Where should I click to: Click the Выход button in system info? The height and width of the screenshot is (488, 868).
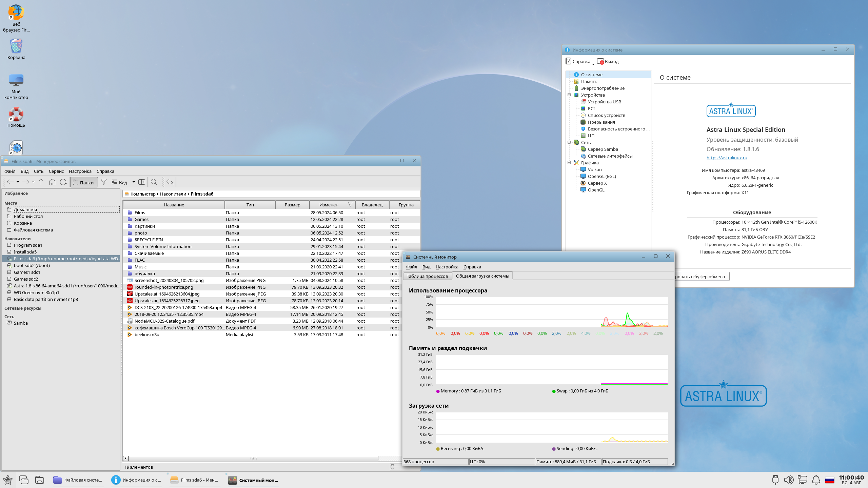(x=608, y=61)
